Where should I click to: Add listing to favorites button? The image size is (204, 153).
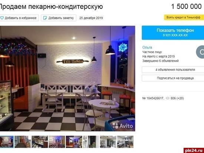[x=19, y=18]
